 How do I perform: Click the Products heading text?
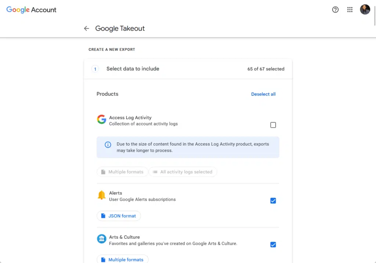(108, 94)
